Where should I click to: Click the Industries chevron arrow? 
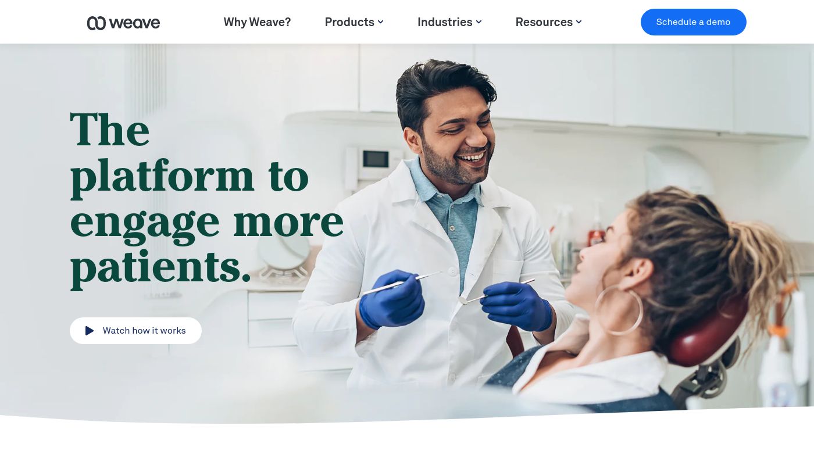pos(479,22)
